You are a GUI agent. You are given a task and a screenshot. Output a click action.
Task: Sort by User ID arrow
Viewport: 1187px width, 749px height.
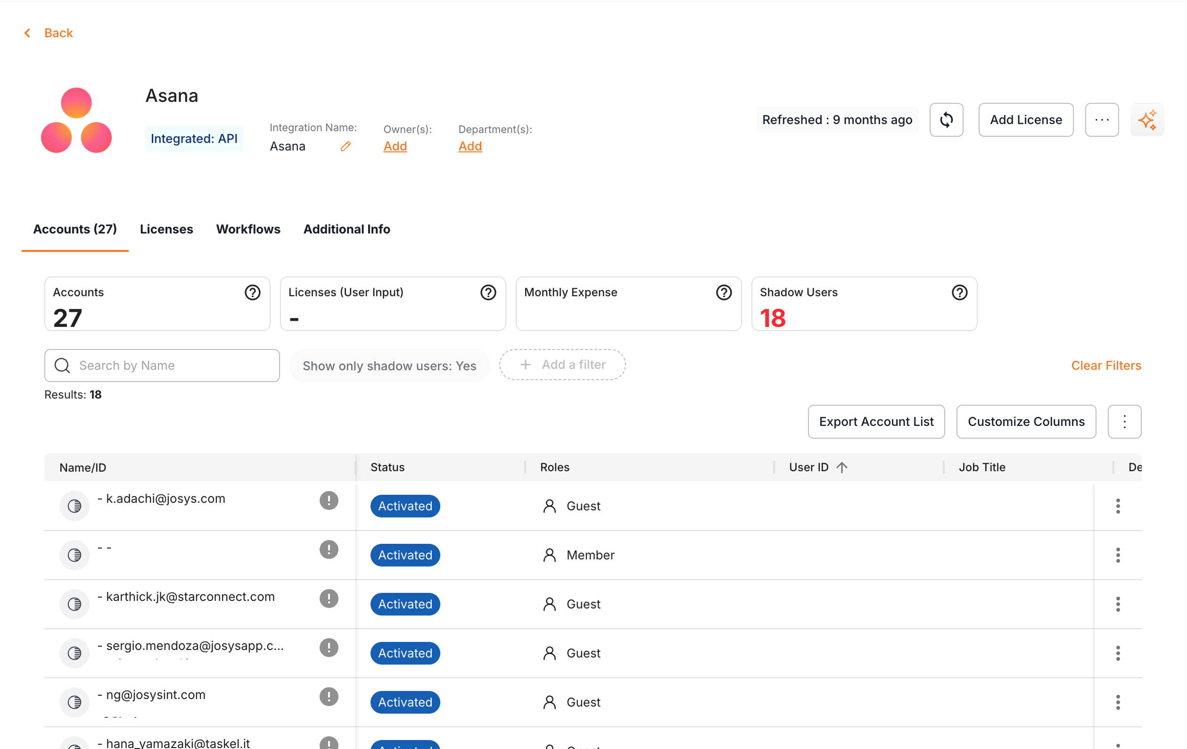click(x=842, y=467)
